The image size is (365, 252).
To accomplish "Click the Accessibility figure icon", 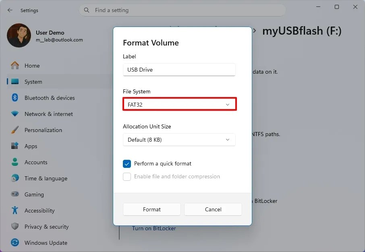I will pyautogui.click(x=15, y=211).
